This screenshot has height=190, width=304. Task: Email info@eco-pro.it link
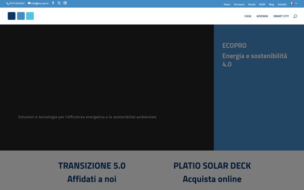pos(40,3)
